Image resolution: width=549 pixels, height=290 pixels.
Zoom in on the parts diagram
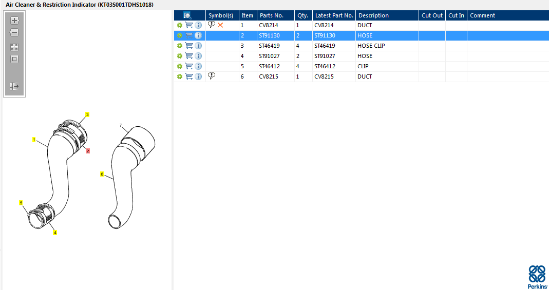14,21
